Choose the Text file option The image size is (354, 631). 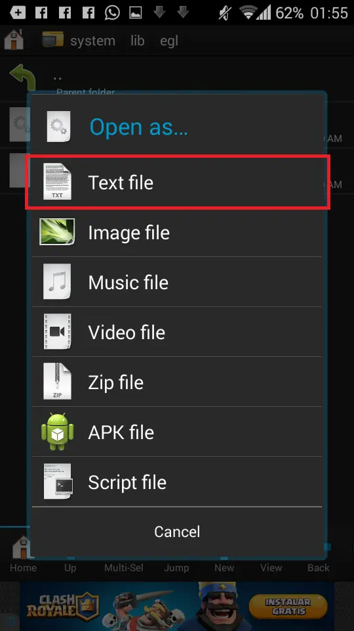point(177,182)
